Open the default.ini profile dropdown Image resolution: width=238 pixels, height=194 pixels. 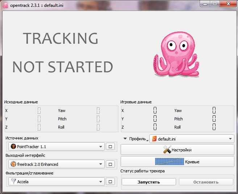(192, 139)
